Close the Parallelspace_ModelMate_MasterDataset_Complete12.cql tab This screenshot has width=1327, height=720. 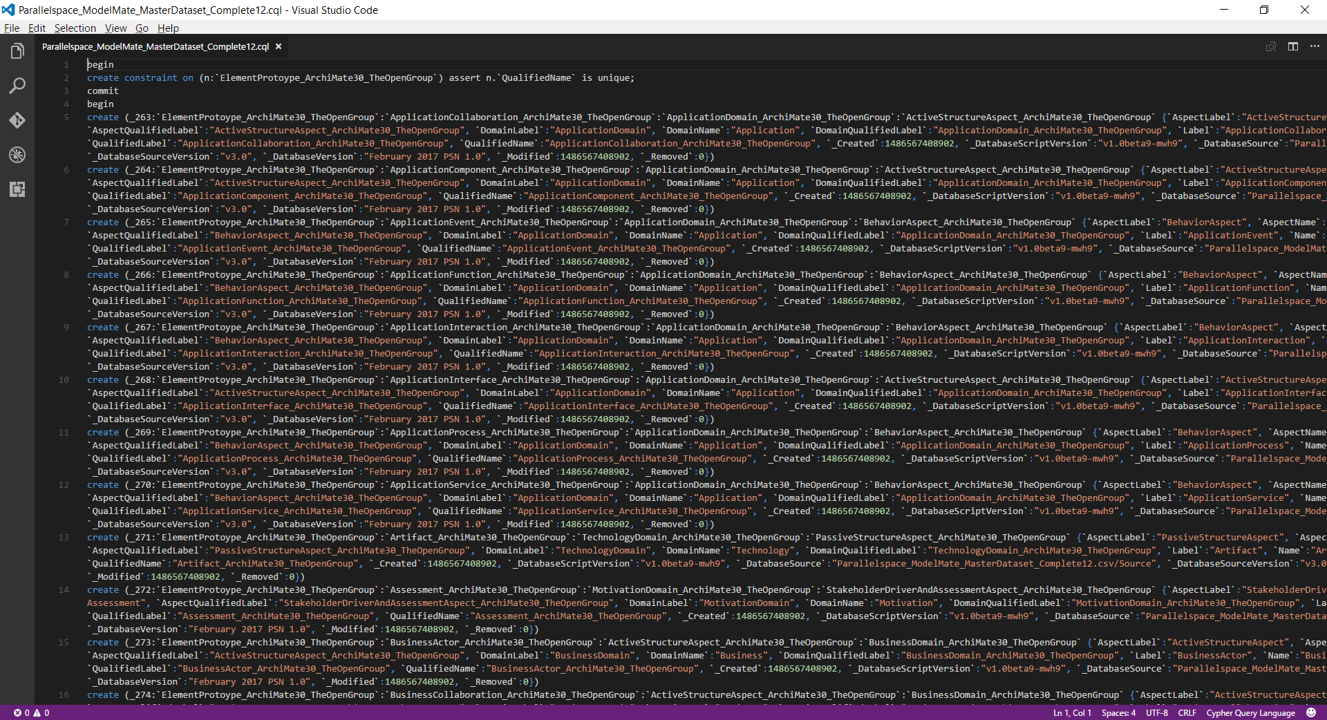click(x=279, y=46)
